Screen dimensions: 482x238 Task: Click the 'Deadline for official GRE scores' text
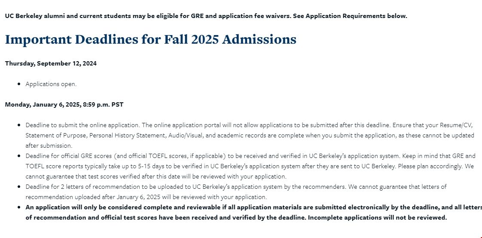point(69,156)
